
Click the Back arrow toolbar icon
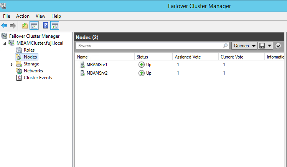pyautogui.click(x=4, y=26)
